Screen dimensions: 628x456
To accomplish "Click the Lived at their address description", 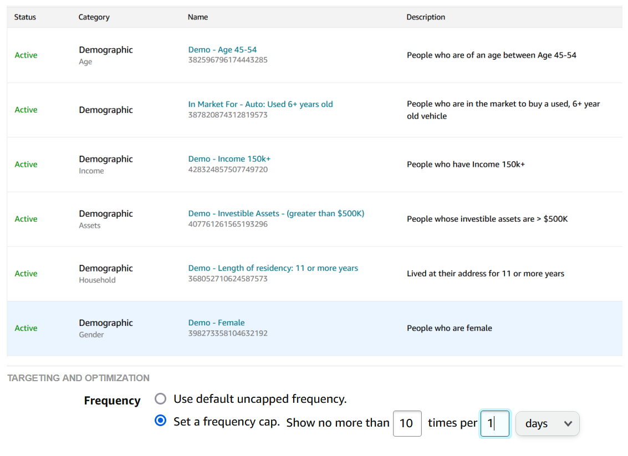I will (x=486, y=274).
